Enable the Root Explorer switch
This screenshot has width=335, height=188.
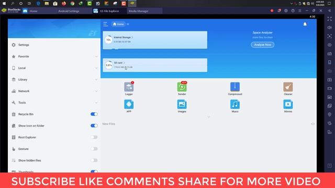pyautogui.click(x=94, y=137)
